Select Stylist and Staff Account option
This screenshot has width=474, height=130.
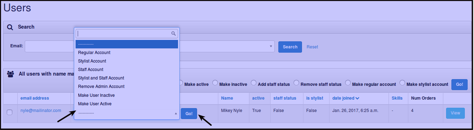coord(127,78)
